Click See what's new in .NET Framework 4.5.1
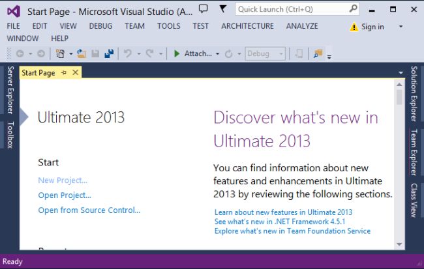Screen dimensions: 424x269 [280, 221]
